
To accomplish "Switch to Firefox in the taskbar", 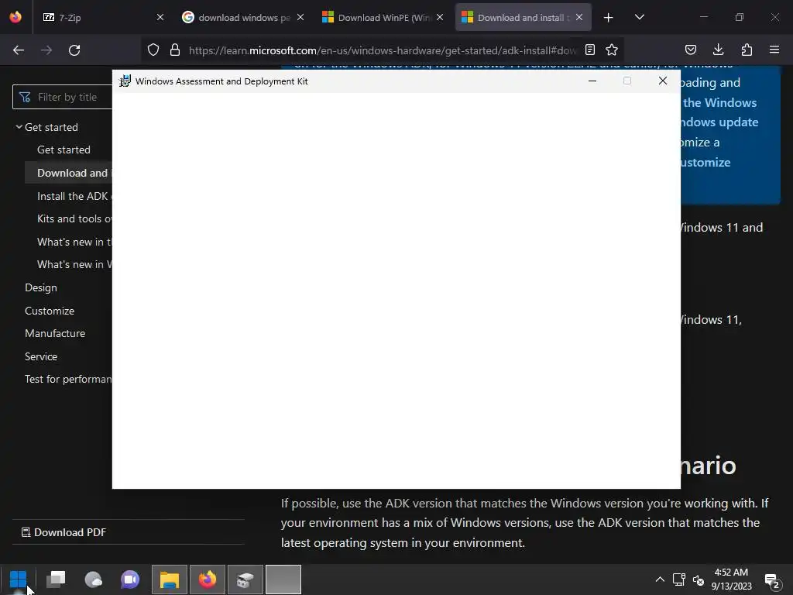I will [208, 580].
